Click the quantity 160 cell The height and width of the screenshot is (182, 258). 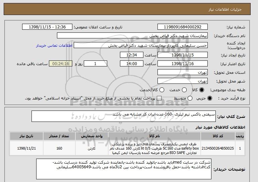(59, 148)
